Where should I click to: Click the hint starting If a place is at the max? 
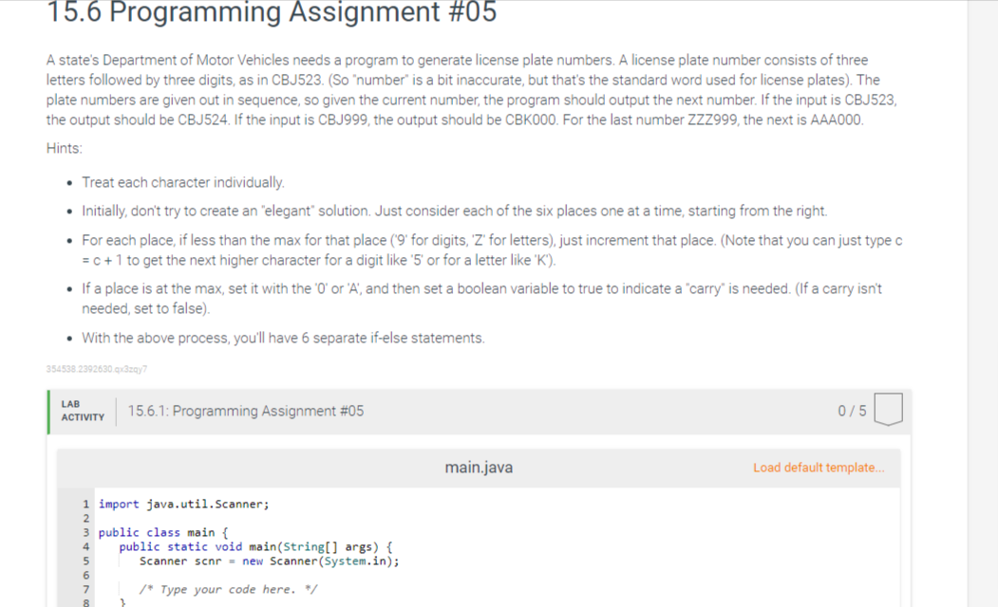tap(481, 299)
